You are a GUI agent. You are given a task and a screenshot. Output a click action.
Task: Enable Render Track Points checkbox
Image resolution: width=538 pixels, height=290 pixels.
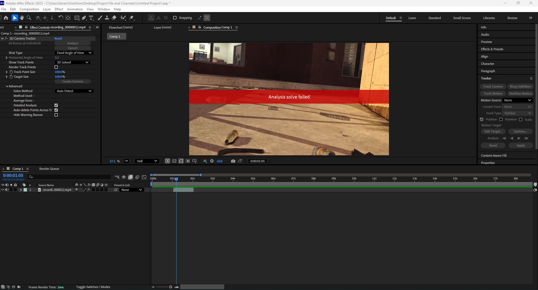coord(56,67)
